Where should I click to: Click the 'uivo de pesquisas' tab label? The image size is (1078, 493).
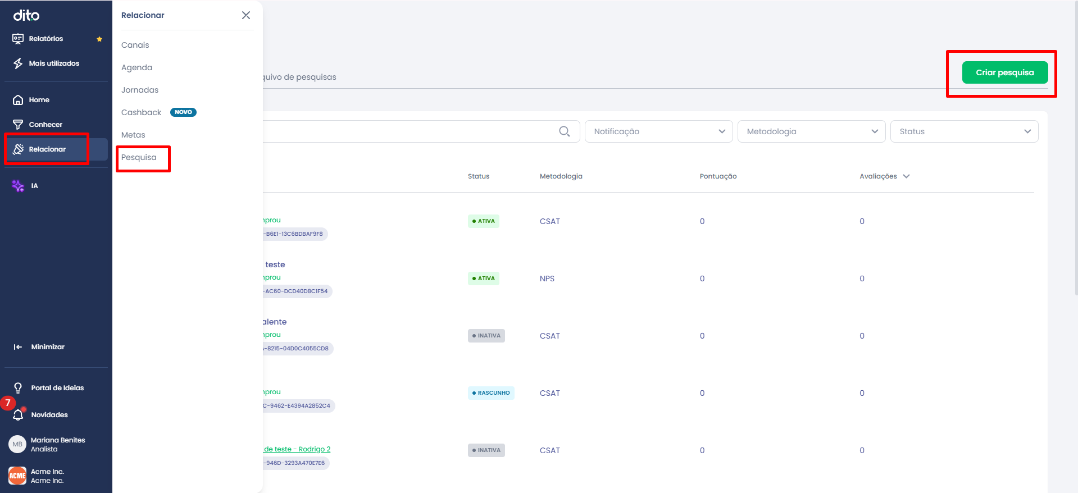pos(299,77)
